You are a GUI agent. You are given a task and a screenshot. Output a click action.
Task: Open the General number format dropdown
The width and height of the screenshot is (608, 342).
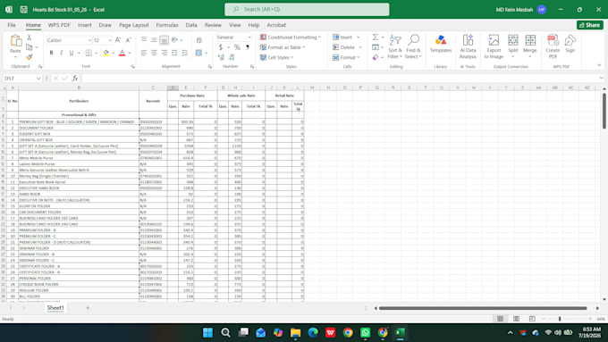pyautogui.click(x=249, y=38)
